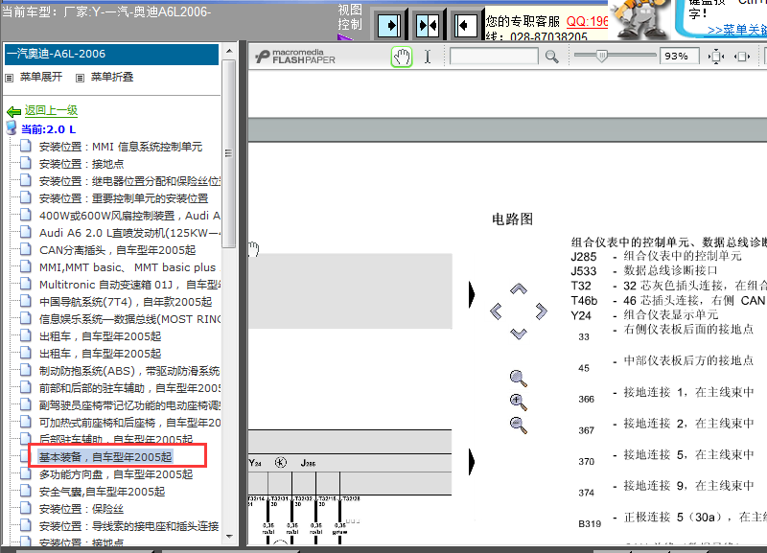Open MMI,MMT basic entry
The width and height of the screenshot is (767, 553).
click(129, 267)
